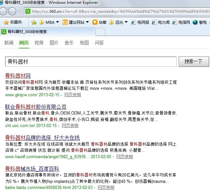Click the 搜索一下 search button
Viewport: 210px width, 196px height.
coord(194,62)
